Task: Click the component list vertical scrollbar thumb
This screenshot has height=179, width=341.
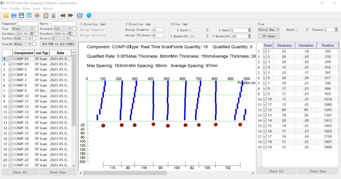Action: coord(74,90)
